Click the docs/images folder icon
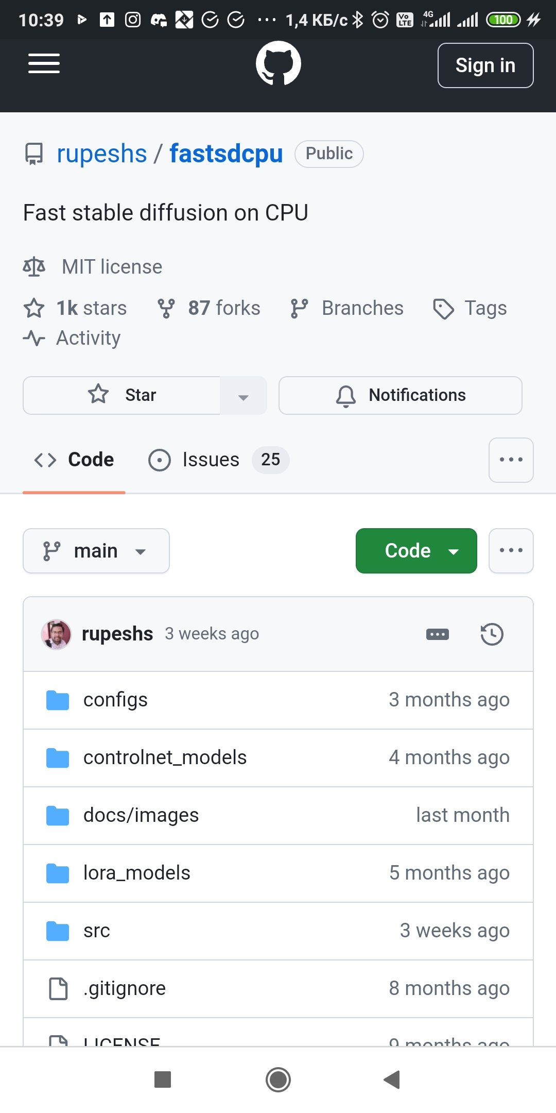The height and width of the screenshot is (1113, 556). coord(58,816)
